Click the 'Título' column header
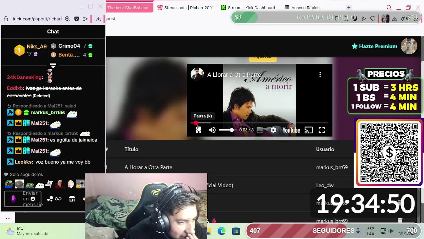 (131, 149)
